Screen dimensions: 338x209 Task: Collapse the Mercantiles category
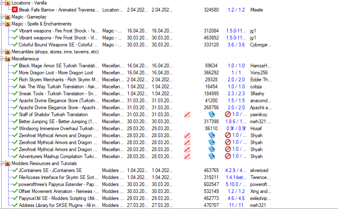(2, 52)
